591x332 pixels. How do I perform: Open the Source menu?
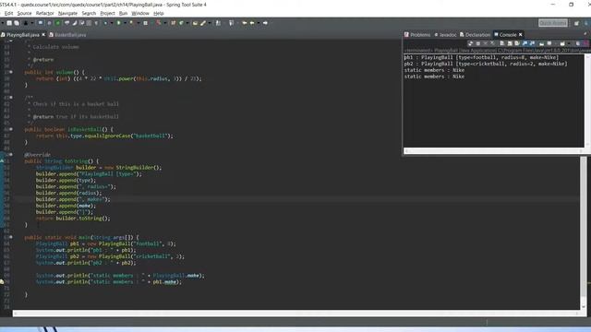25,13
